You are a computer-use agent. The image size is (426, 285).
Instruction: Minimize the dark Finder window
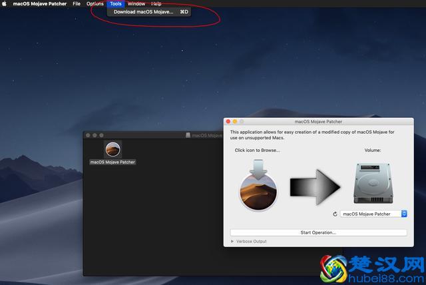(x=95, y=135)
